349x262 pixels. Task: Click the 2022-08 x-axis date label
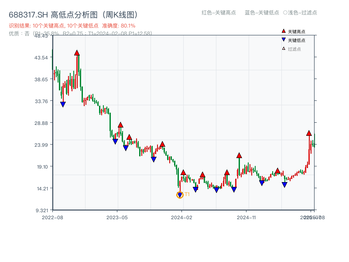click(x=52, y=217)
